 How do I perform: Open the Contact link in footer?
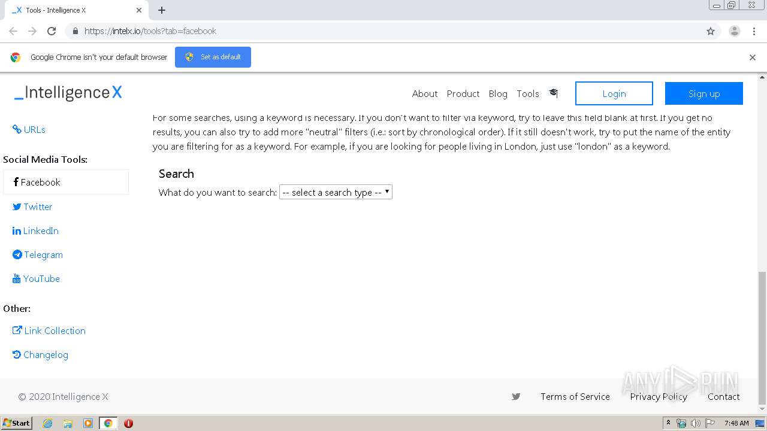723,396
